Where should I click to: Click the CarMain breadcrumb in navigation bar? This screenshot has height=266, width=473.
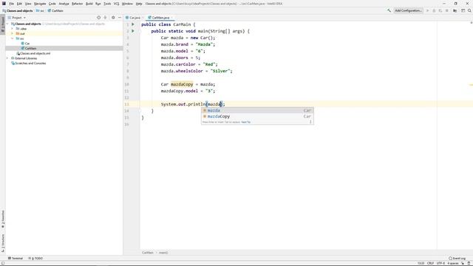point(55,10)
